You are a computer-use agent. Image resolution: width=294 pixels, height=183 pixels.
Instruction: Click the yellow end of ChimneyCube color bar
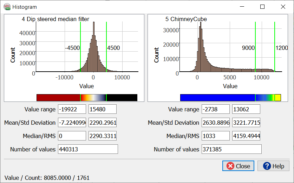(277, 98)
